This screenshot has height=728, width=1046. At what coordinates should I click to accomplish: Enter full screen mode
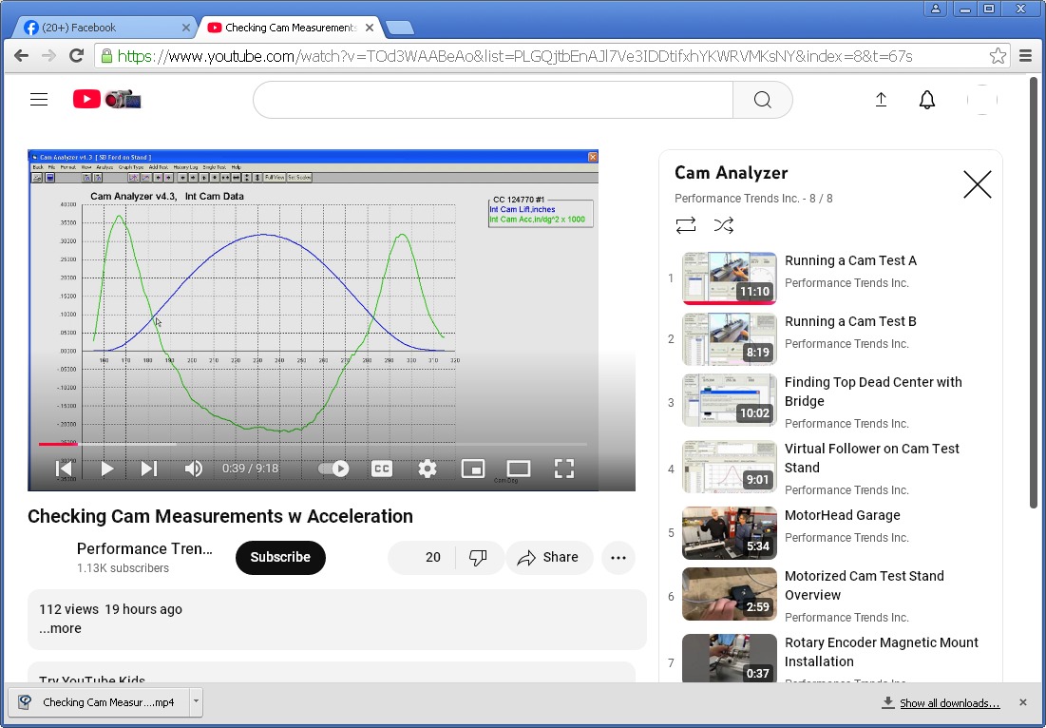(564, 469)
